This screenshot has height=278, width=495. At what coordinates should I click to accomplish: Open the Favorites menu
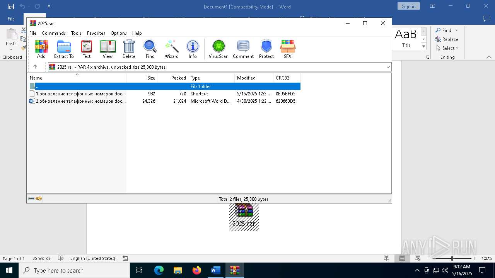(96, 33)
